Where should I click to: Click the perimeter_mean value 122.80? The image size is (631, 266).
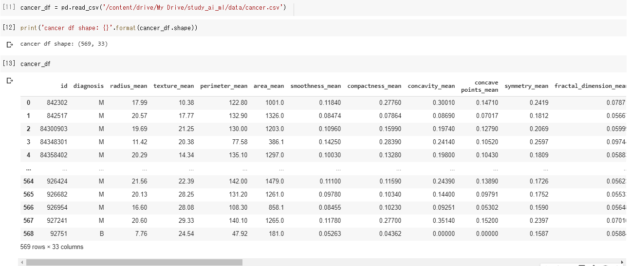238,103
